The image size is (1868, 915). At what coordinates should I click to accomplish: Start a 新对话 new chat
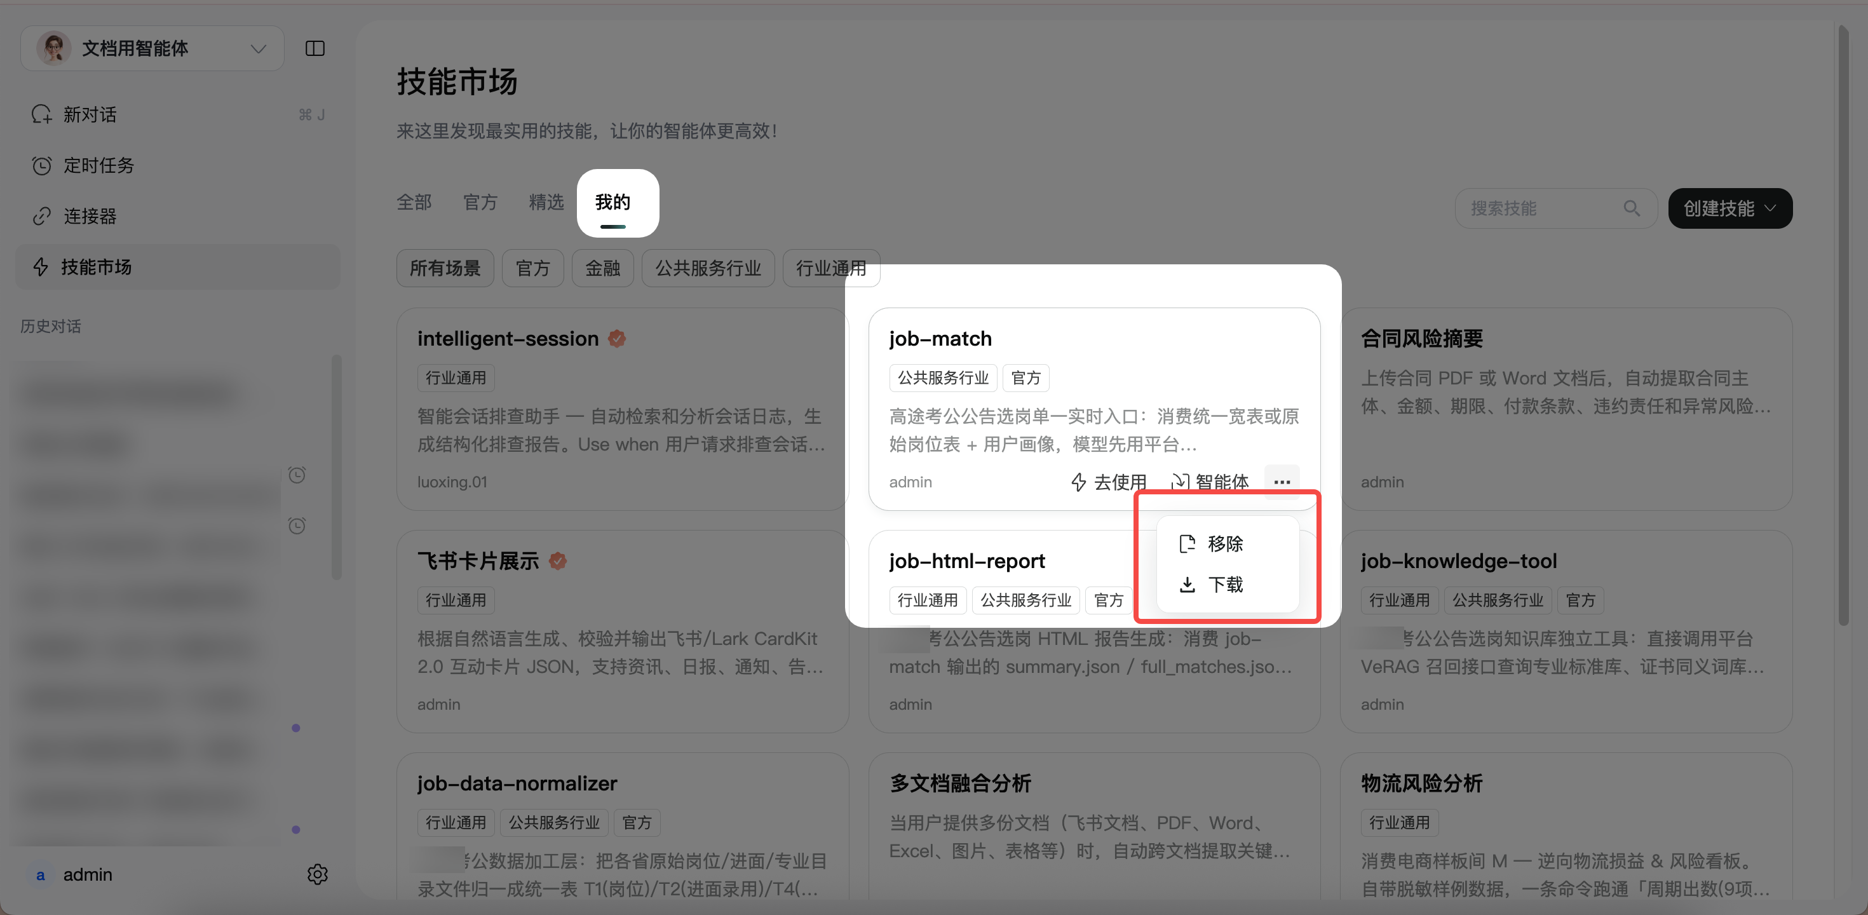tap(178, 114)
